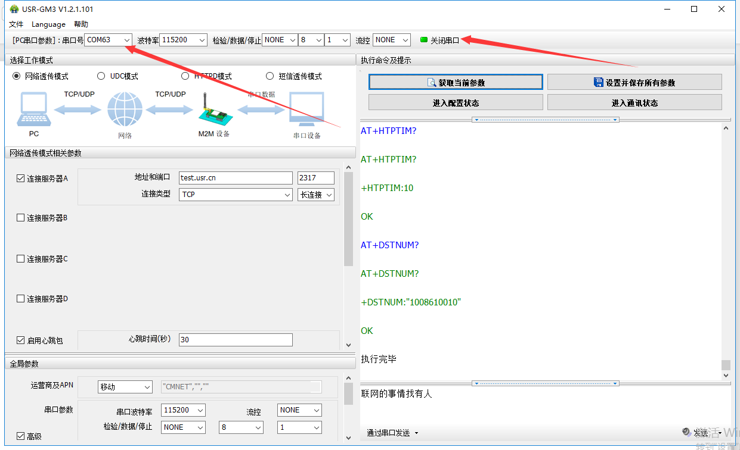Click the USR-GM3 app icon in title bar
The width and height of the screenshot is (740, 450).
pos(13,9)
